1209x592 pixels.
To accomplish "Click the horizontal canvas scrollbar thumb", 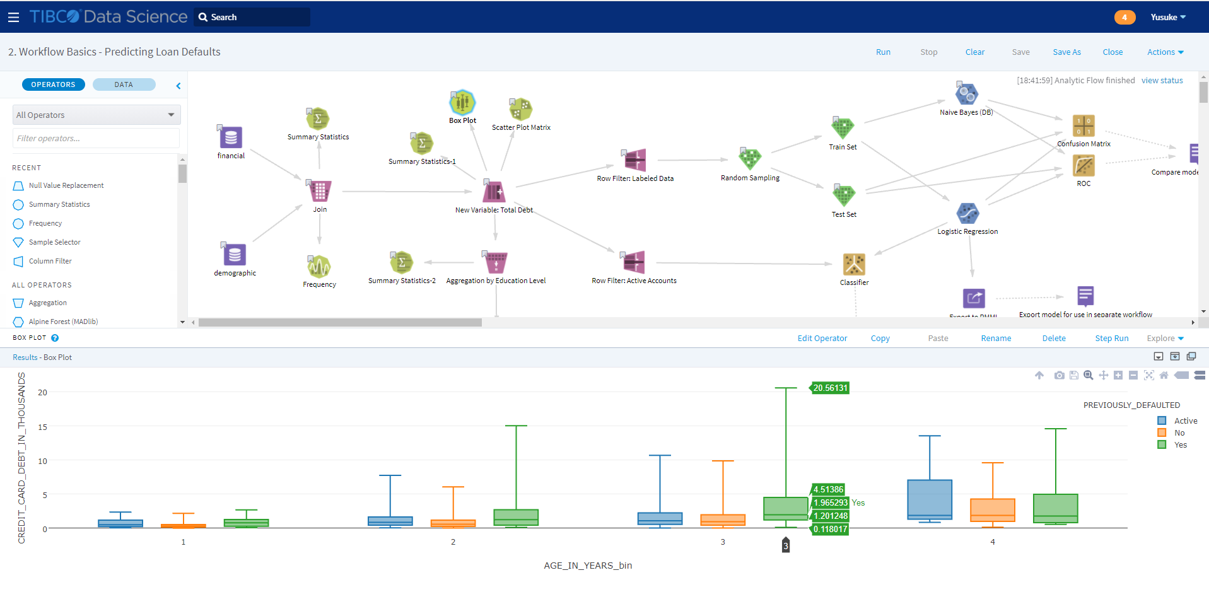I will 340,322.
